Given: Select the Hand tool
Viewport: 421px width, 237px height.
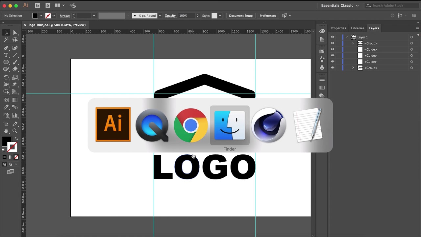Looking at the screenshot, I should point(6,131).
